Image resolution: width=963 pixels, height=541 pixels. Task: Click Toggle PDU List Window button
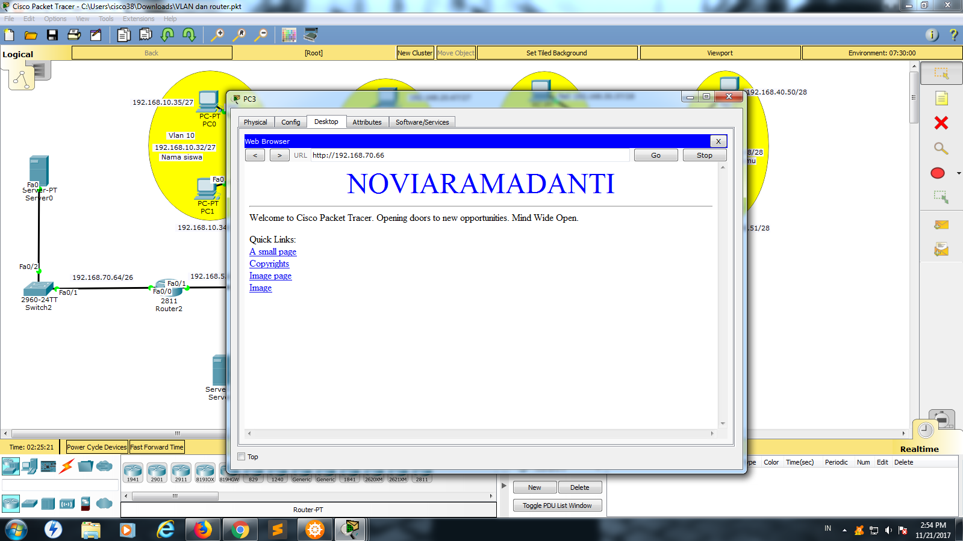557,505
